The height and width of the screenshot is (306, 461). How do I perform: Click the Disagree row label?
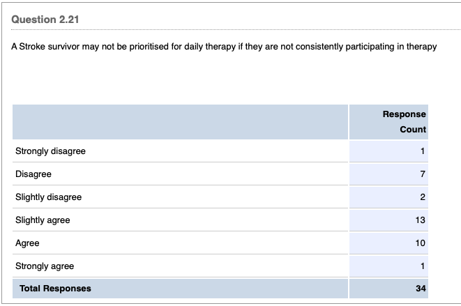33,174
